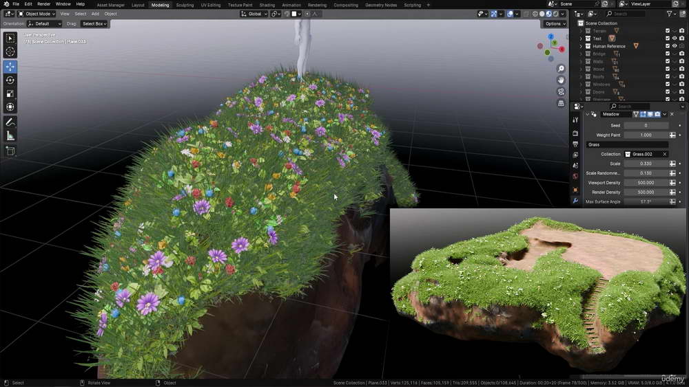Select the Annotate tool

click(10, 122)
